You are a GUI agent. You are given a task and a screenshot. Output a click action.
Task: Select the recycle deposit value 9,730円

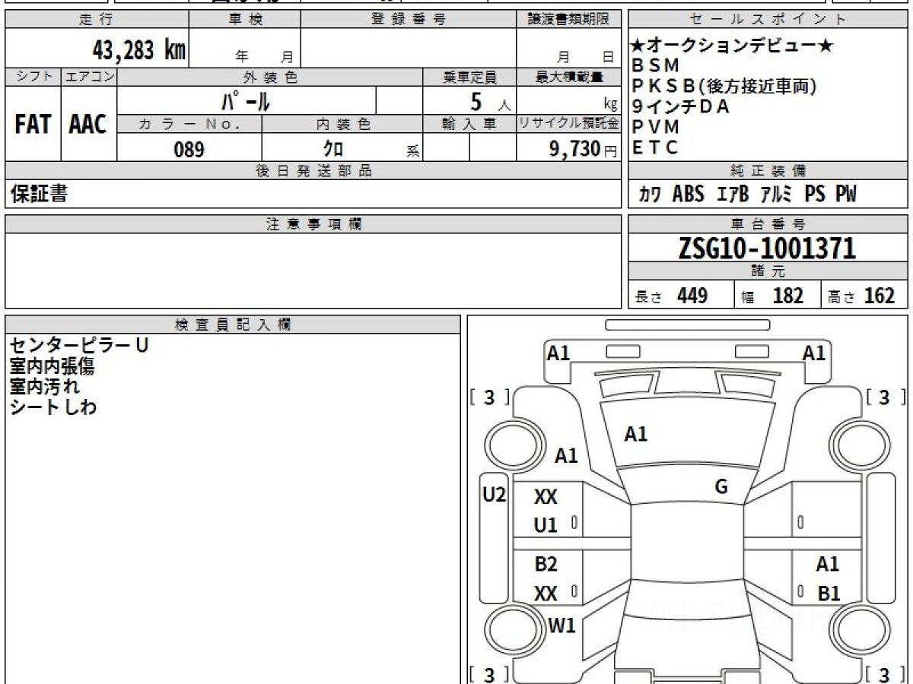coord(583,150)
